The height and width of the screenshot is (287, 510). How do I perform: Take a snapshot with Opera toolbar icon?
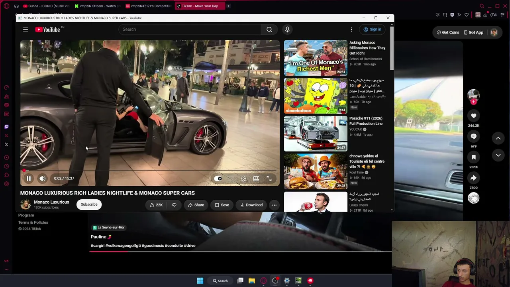point(445,15)
